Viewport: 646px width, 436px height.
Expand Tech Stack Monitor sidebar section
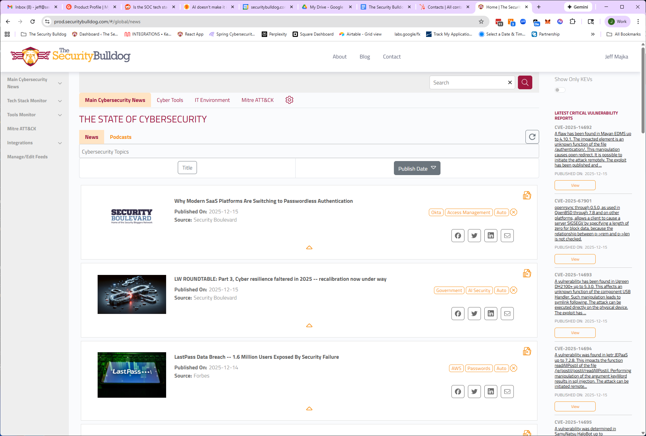pyautogui.click(x=60, y=101)
